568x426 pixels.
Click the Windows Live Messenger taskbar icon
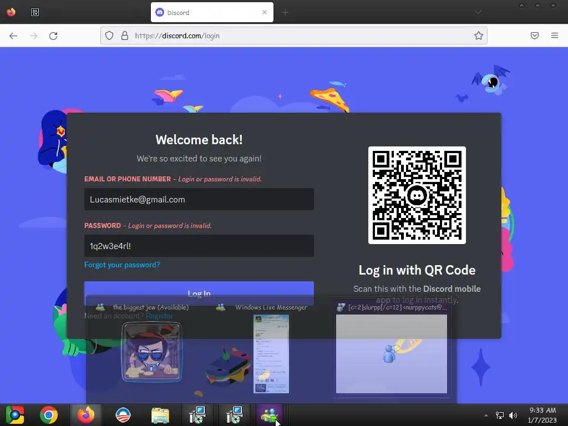pos(270,415)
